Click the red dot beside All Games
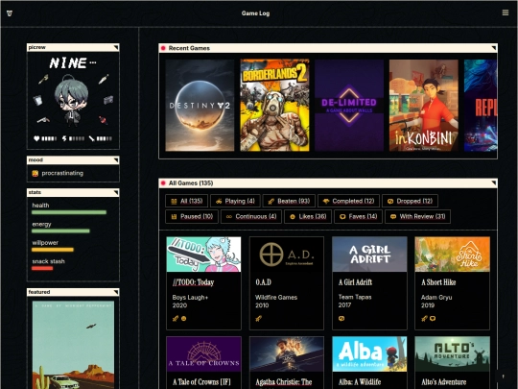Image resolution: width=518 pixels, height=389 pixels. [x=163, y=182]
